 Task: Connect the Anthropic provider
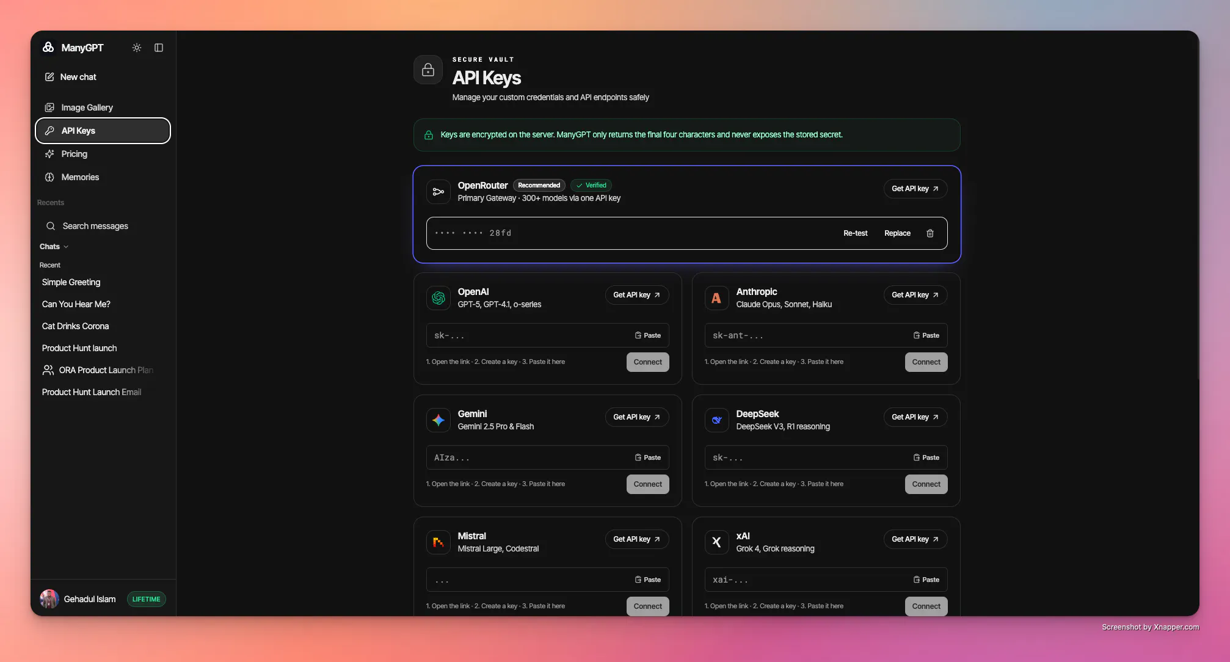click(926, 362)
